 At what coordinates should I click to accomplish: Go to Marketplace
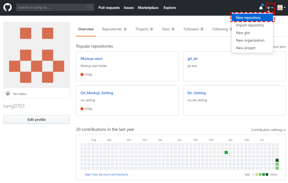[148, 7]
